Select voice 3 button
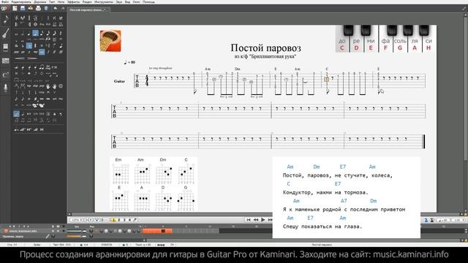468x263 pixels. (124, 220)
